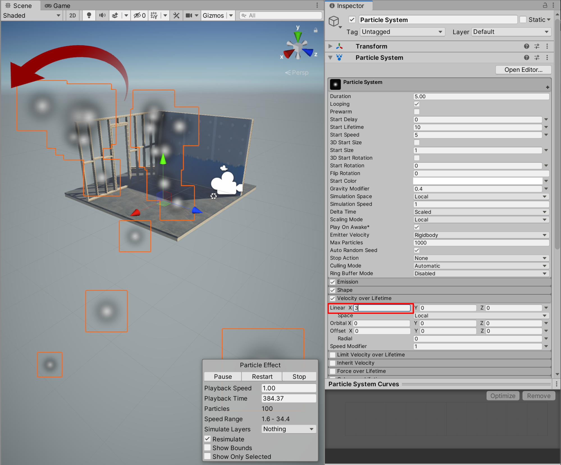Click the Inspector lock icon
Screen dimensions: 561x465
click(545, 5)
